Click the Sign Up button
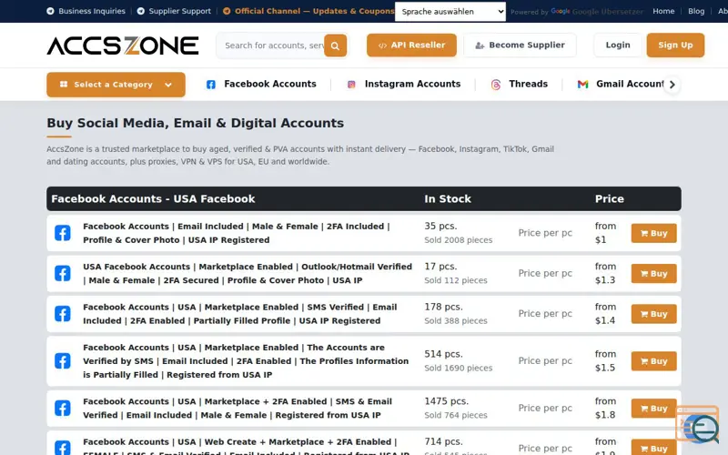Viewport: 728px width, 455px height. [675, 45]
